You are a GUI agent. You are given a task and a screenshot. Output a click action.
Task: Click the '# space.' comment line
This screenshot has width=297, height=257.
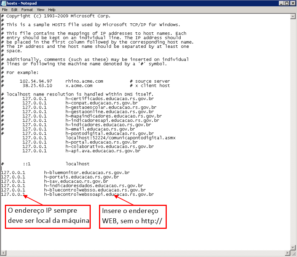point(12,51)
